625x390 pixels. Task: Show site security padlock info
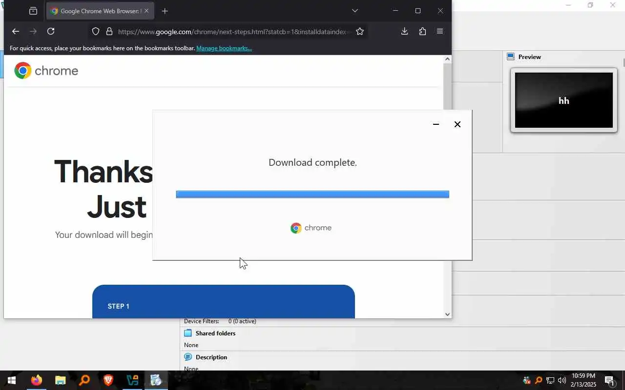109,31
